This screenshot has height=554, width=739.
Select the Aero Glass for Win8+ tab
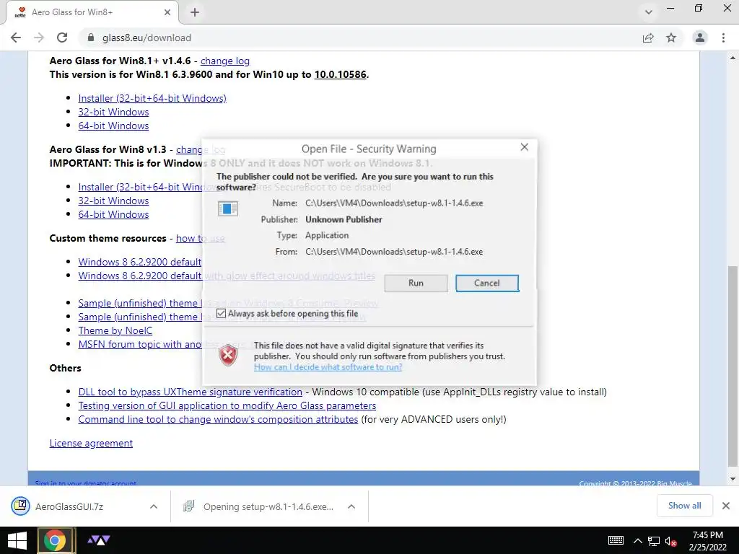pyautogui.click(x=92, y=12)
